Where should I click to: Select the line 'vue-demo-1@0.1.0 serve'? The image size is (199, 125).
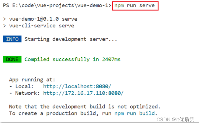coord(43,19)
